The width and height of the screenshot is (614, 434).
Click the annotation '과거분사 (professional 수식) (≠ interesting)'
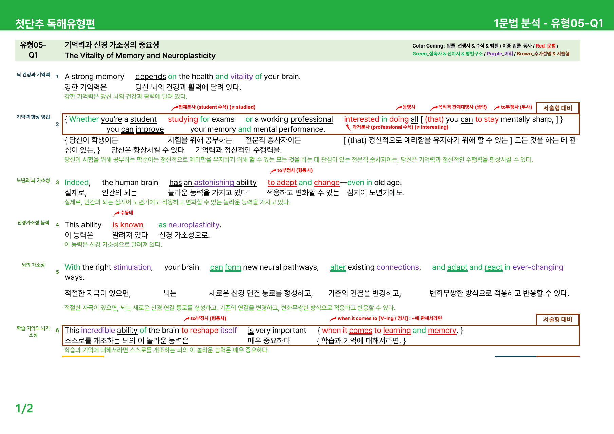pyautogui.click(x=400, y=127)
